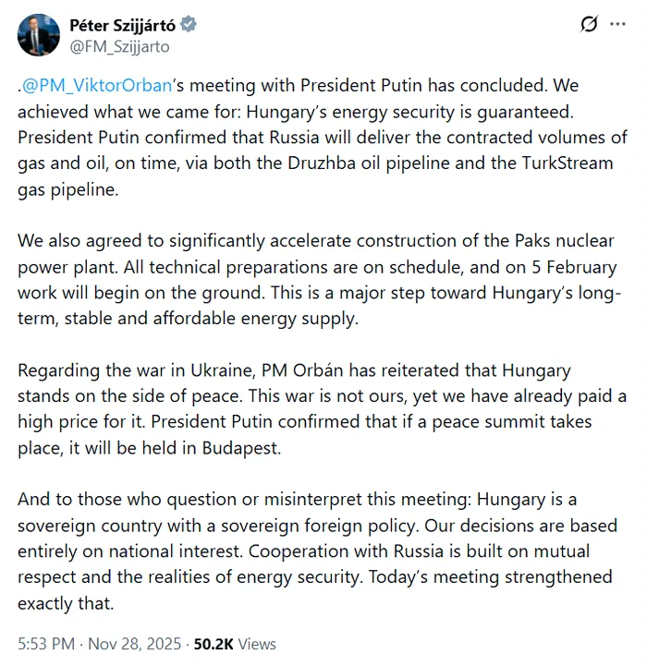Screen dimensions: 647x666
Task: Click the blue verified badge beside the name
Action: [x=189, y=25]
